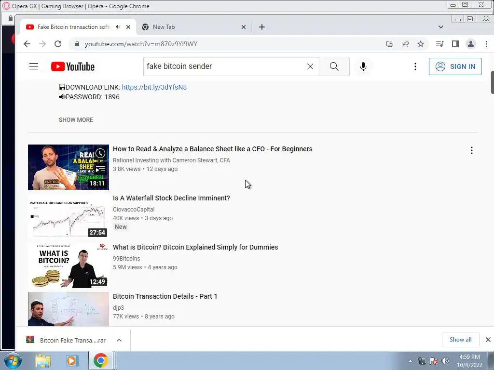Click '5.9M views • 4 years ago' text

145,267
